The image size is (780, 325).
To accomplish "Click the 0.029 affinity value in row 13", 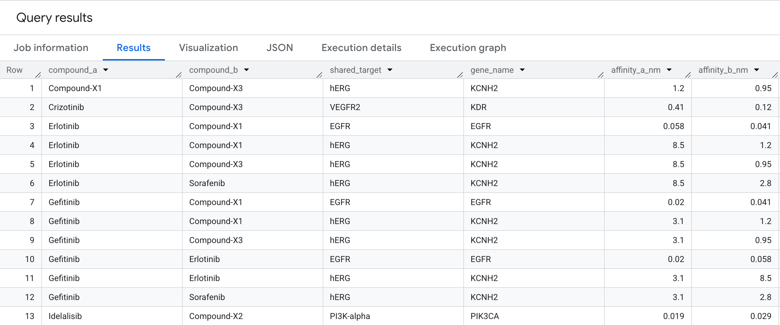I will 761,316.
